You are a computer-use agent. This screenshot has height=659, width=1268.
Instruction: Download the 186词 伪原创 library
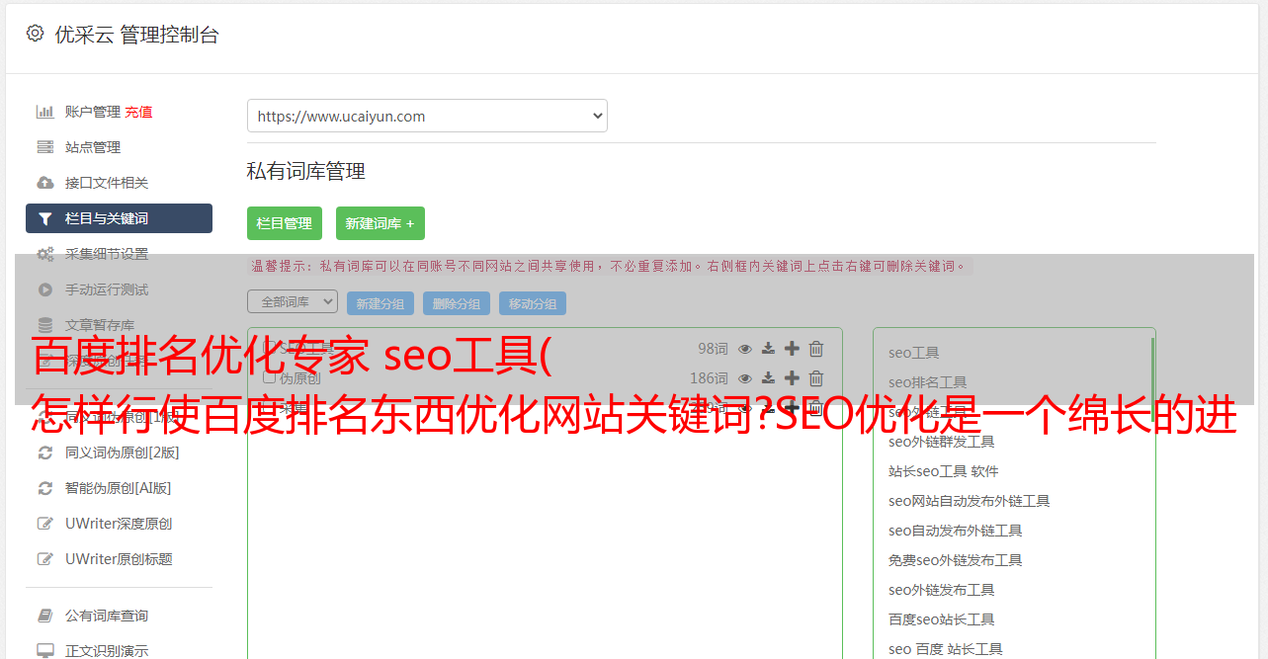click(768, 378)
